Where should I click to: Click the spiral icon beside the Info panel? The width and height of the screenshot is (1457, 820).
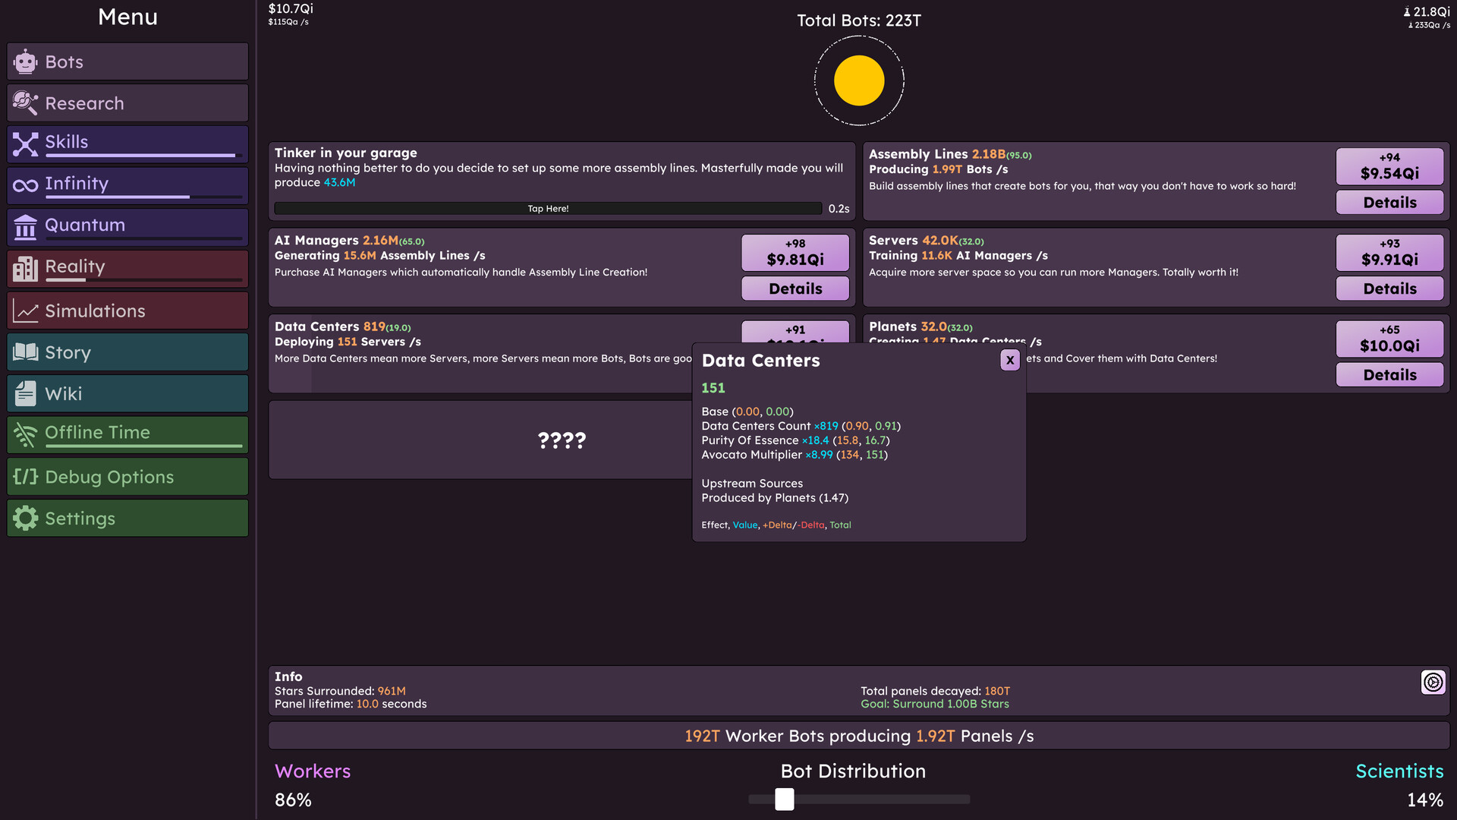1433,682
